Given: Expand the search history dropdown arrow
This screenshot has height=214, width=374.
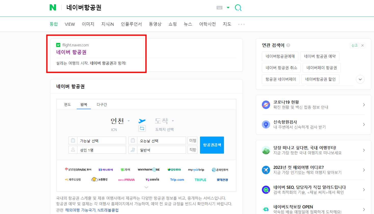Looking at the screenshot, I should point(228,8).
